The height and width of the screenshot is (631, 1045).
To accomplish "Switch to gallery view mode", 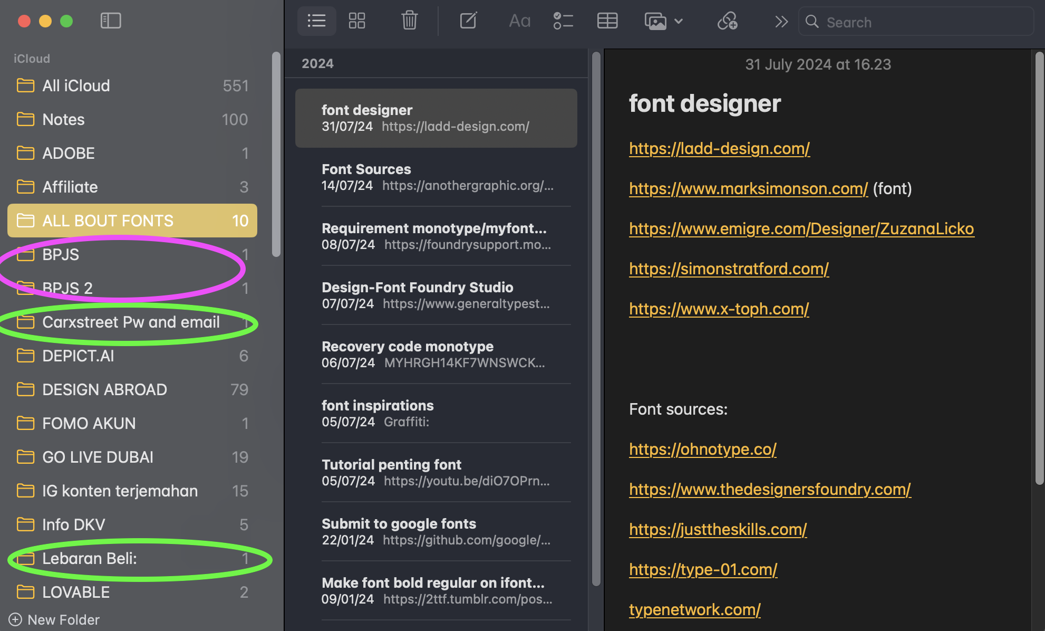I will 357,21.
